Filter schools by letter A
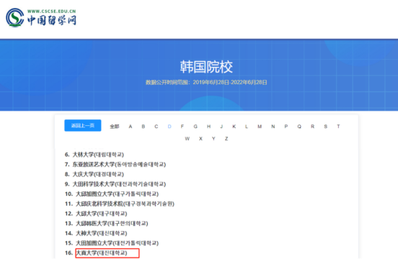This screenshot has width=398, height=259. pyautogui.click(x=131, y=127)
